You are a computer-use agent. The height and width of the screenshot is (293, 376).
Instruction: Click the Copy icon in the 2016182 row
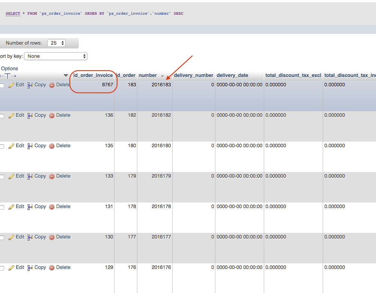(x=30, y=116)
